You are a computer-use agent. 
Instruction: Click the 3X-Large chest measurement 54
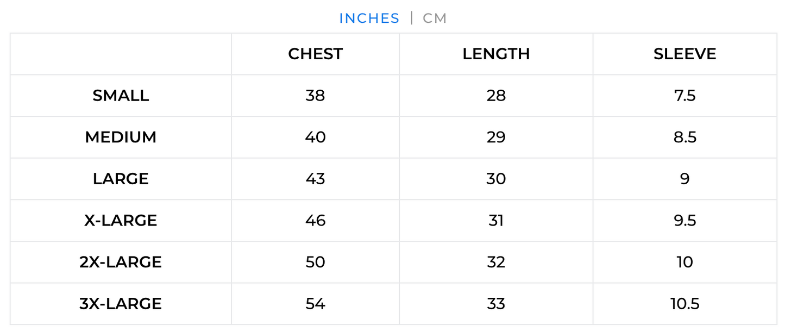click(x=315, y=303)
